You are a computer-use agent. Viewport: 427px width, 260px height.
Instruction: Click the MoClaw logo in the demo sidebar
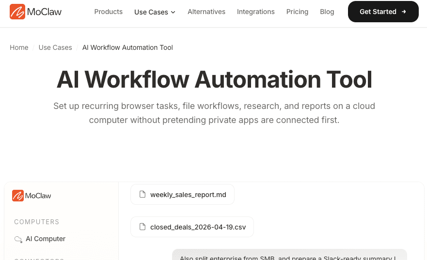click(x=32, y=196)
